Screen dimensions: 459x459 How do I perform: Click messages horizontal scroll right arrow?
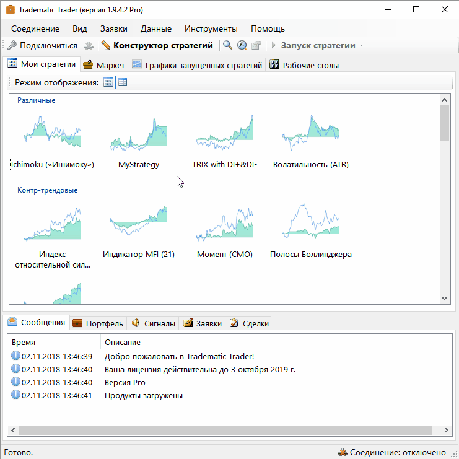coord(446,430)
